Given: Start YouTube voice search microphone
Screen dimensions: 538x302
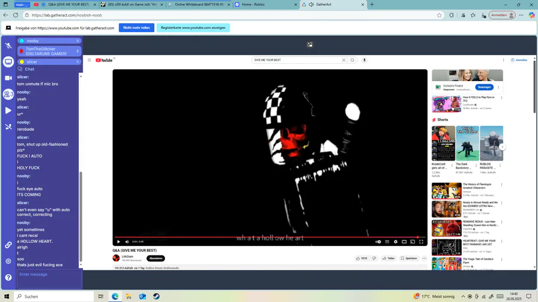Looking at the screenshot, I should [365, 60].
